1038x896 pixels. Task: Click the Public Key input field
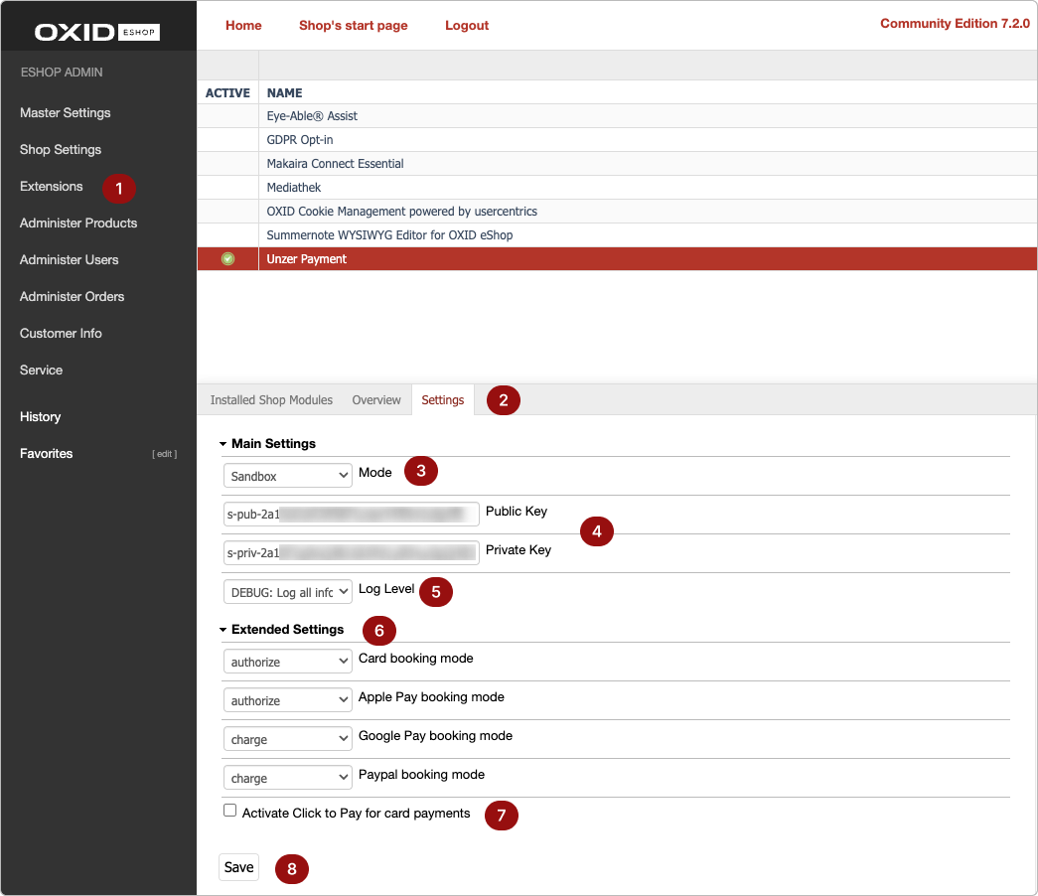tap(351, 514)
